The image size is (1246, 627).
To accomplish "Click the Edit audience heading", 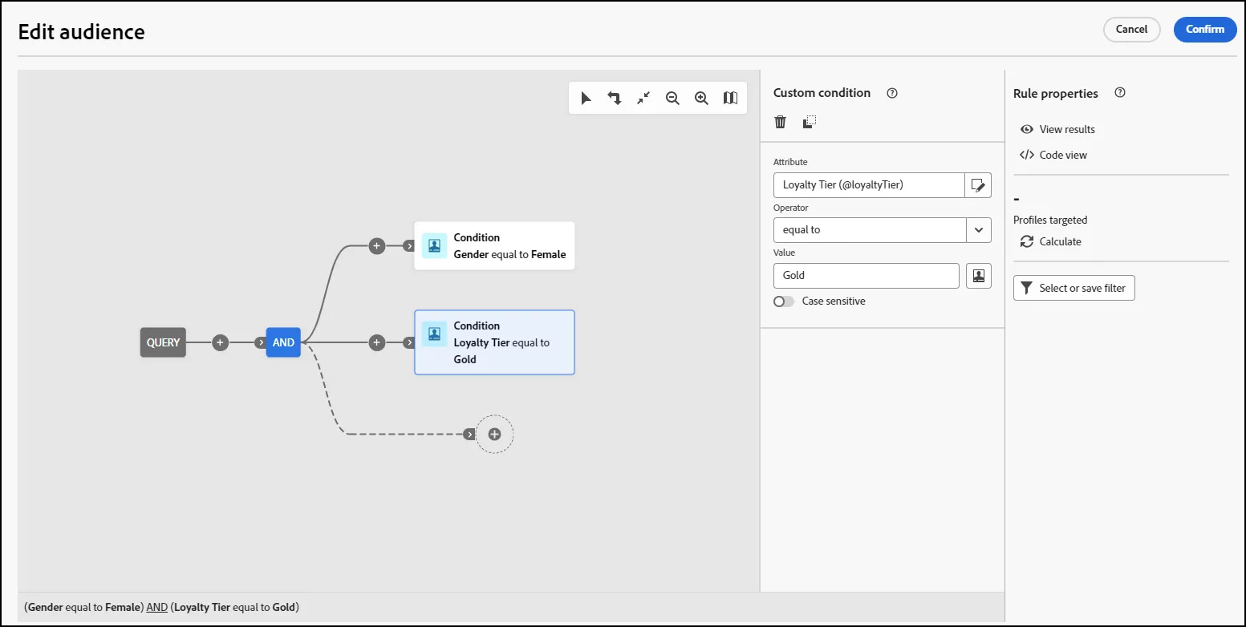I will tap(81, 32).
